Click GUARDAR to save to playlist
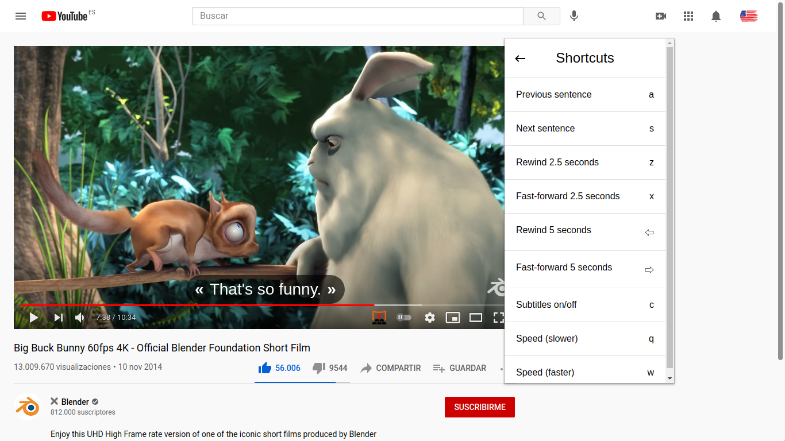 (x=460, y=368)
